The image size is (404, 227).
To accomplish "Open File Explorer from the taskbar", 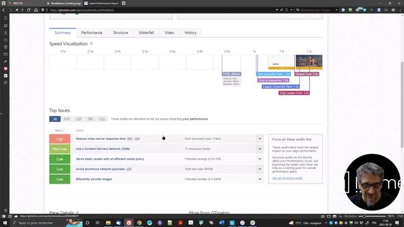I will 108,223.
